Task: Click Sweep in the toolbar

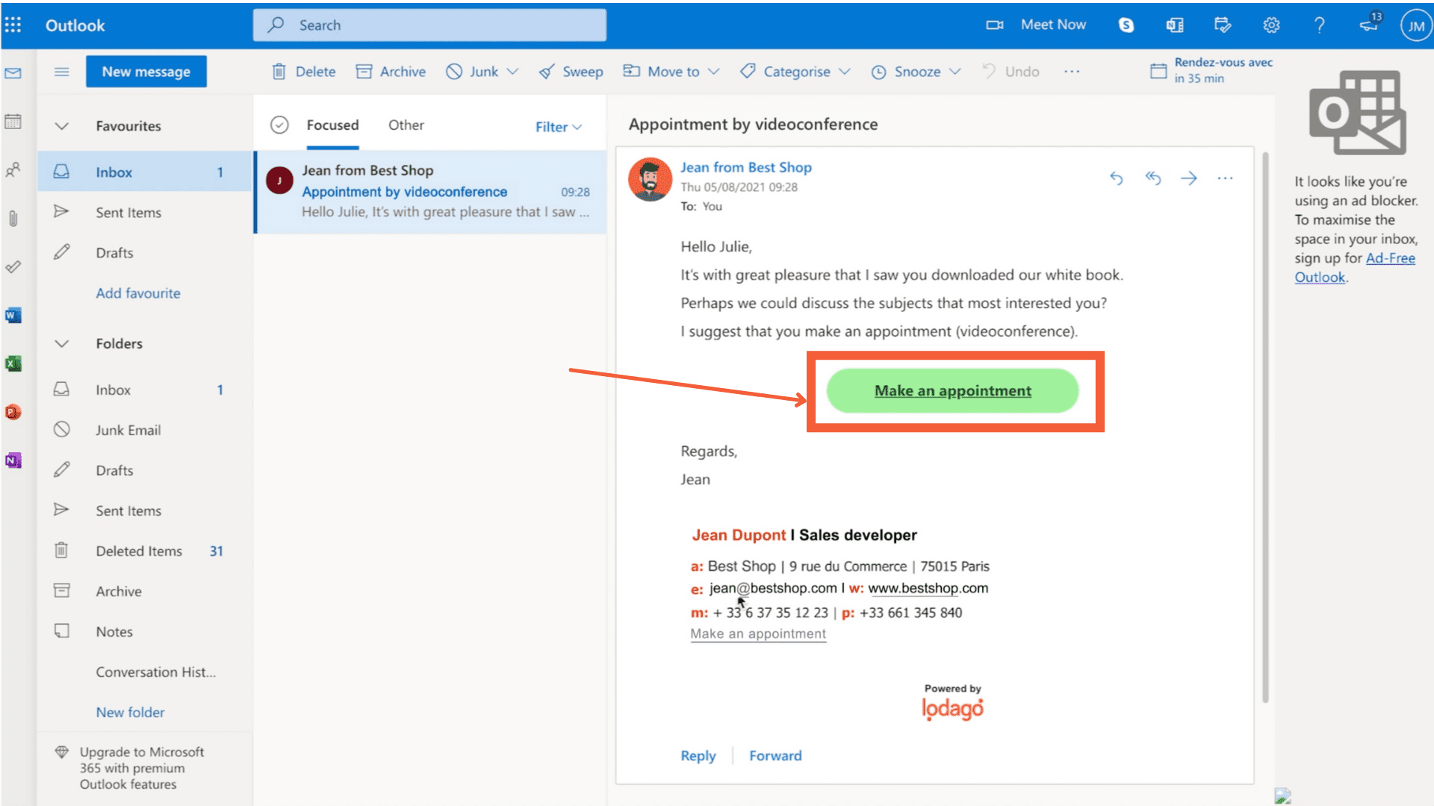Action: click(x=571, y=72)
